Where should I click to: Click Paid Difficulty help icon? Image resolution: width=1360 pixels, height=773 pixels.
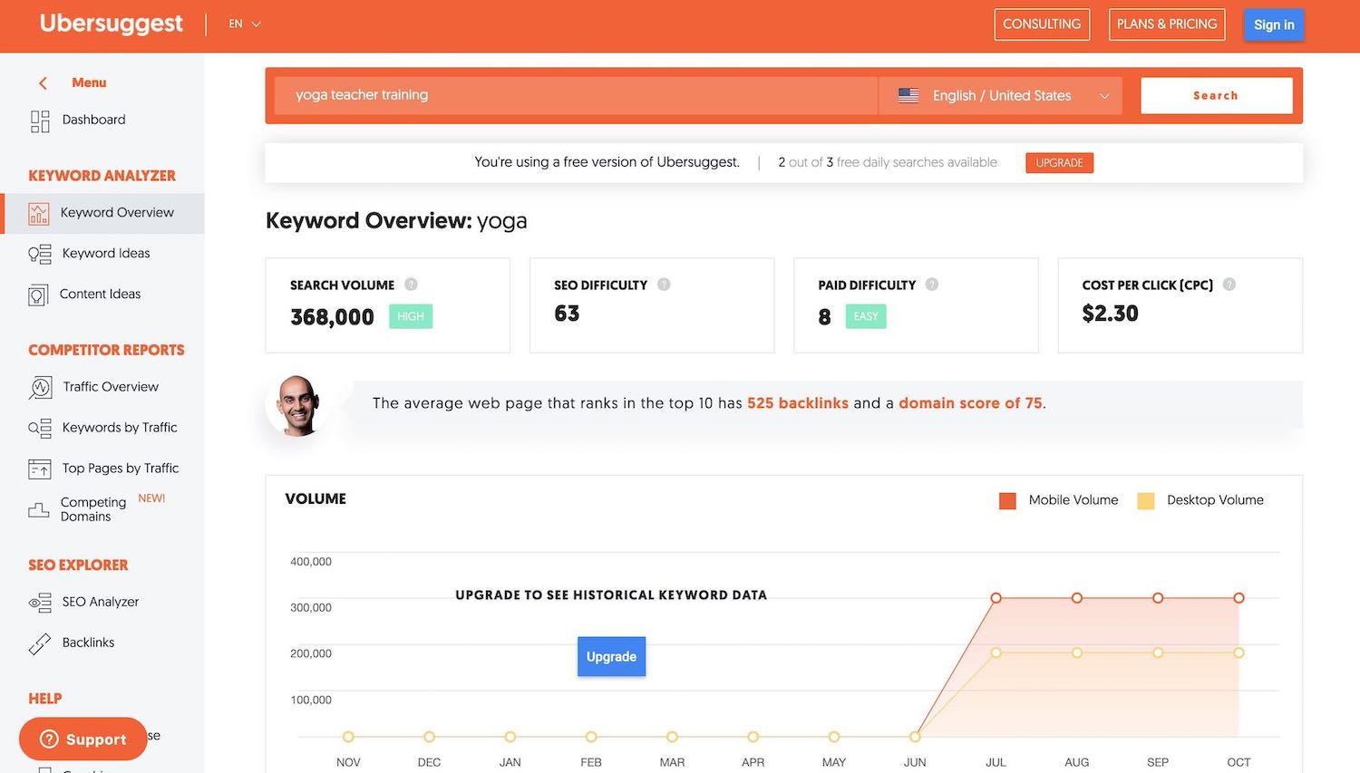932,285
